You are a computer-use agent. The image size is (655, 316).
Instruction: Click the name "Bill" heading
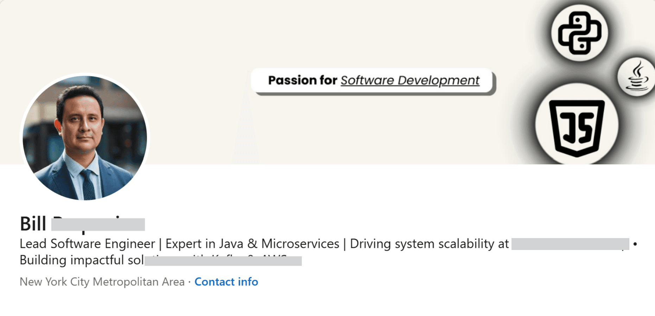click(33, 224)
